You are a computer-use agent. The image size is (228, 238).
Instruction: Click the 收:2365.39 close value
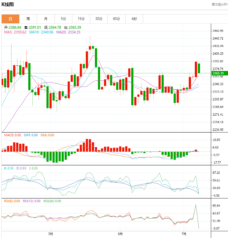pos(72,27)
